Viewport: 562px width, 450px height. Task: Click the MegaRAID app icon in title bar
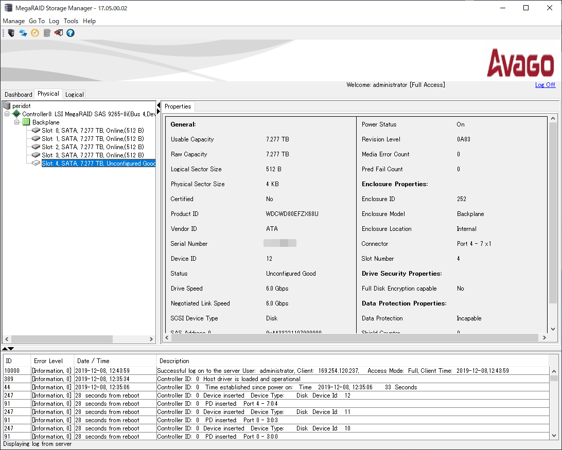[x=8, y=8]
